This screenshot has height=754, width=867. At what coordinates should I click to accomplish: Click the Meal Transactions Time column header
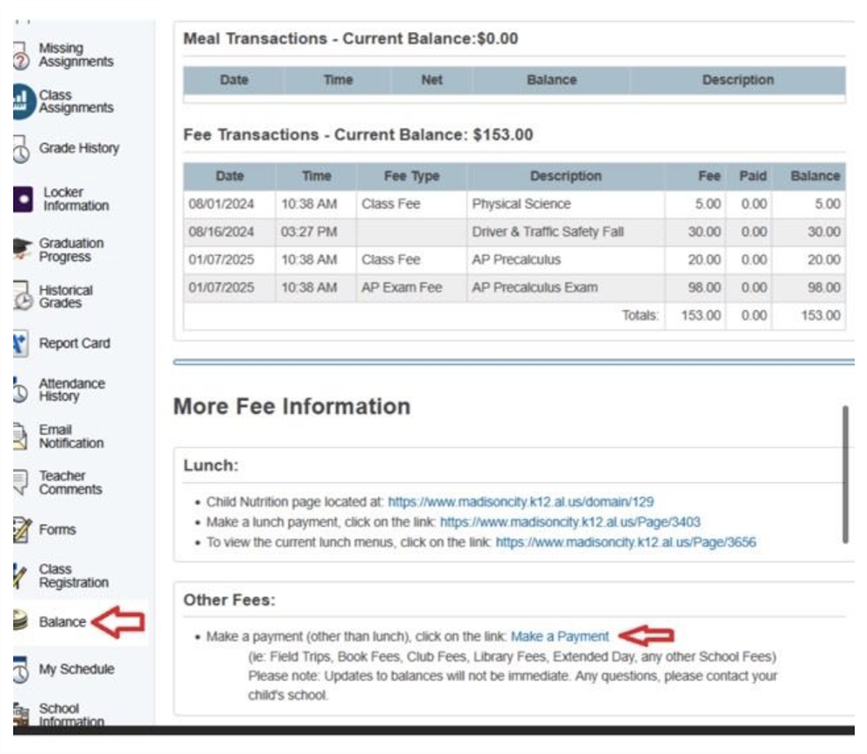click(338, 80)
